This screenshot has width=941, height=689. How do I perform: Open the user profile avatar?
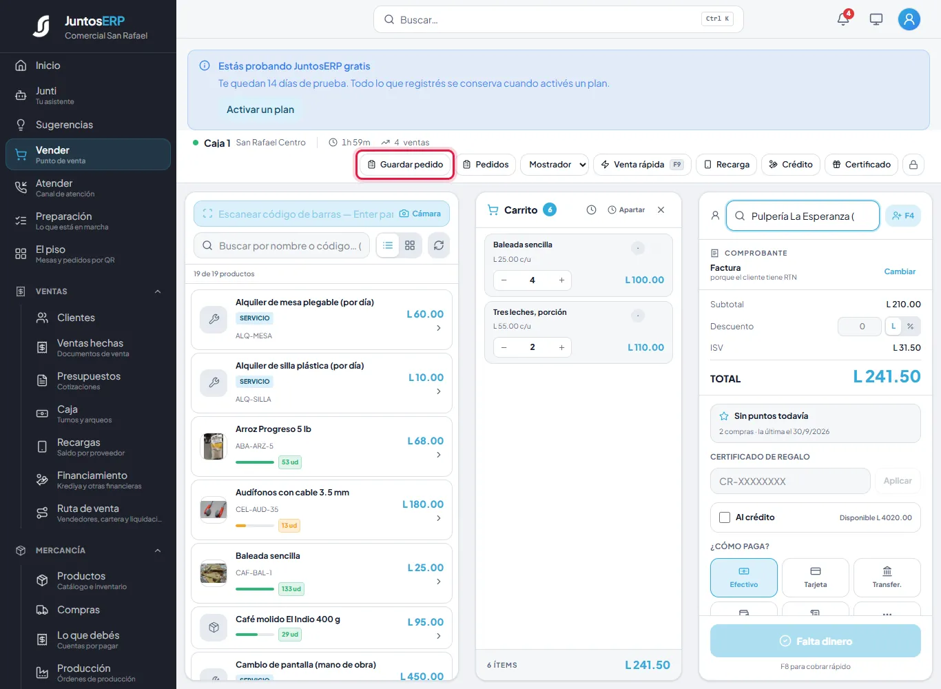coord(909,19)
